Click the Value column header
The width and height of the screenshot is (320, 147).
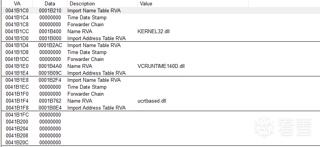193,3
